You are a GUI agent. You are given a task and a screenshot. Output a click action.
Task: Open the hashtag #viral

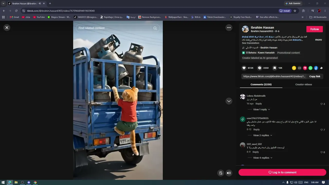245,37
